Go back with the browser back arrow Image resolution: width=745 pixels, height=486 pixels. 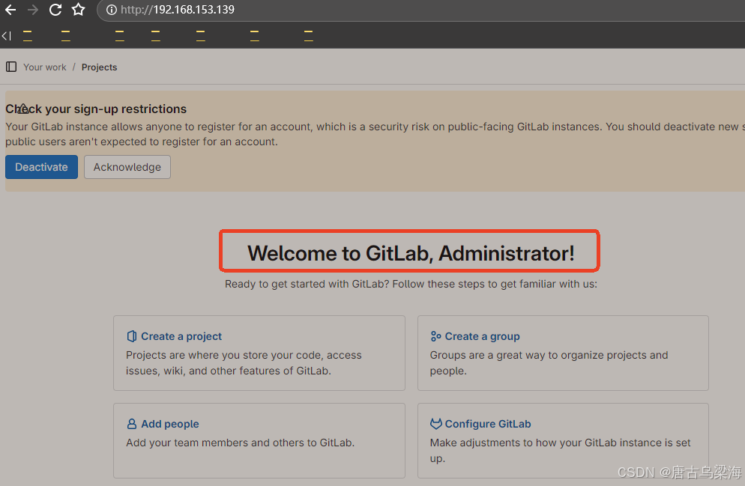[10, 10]
